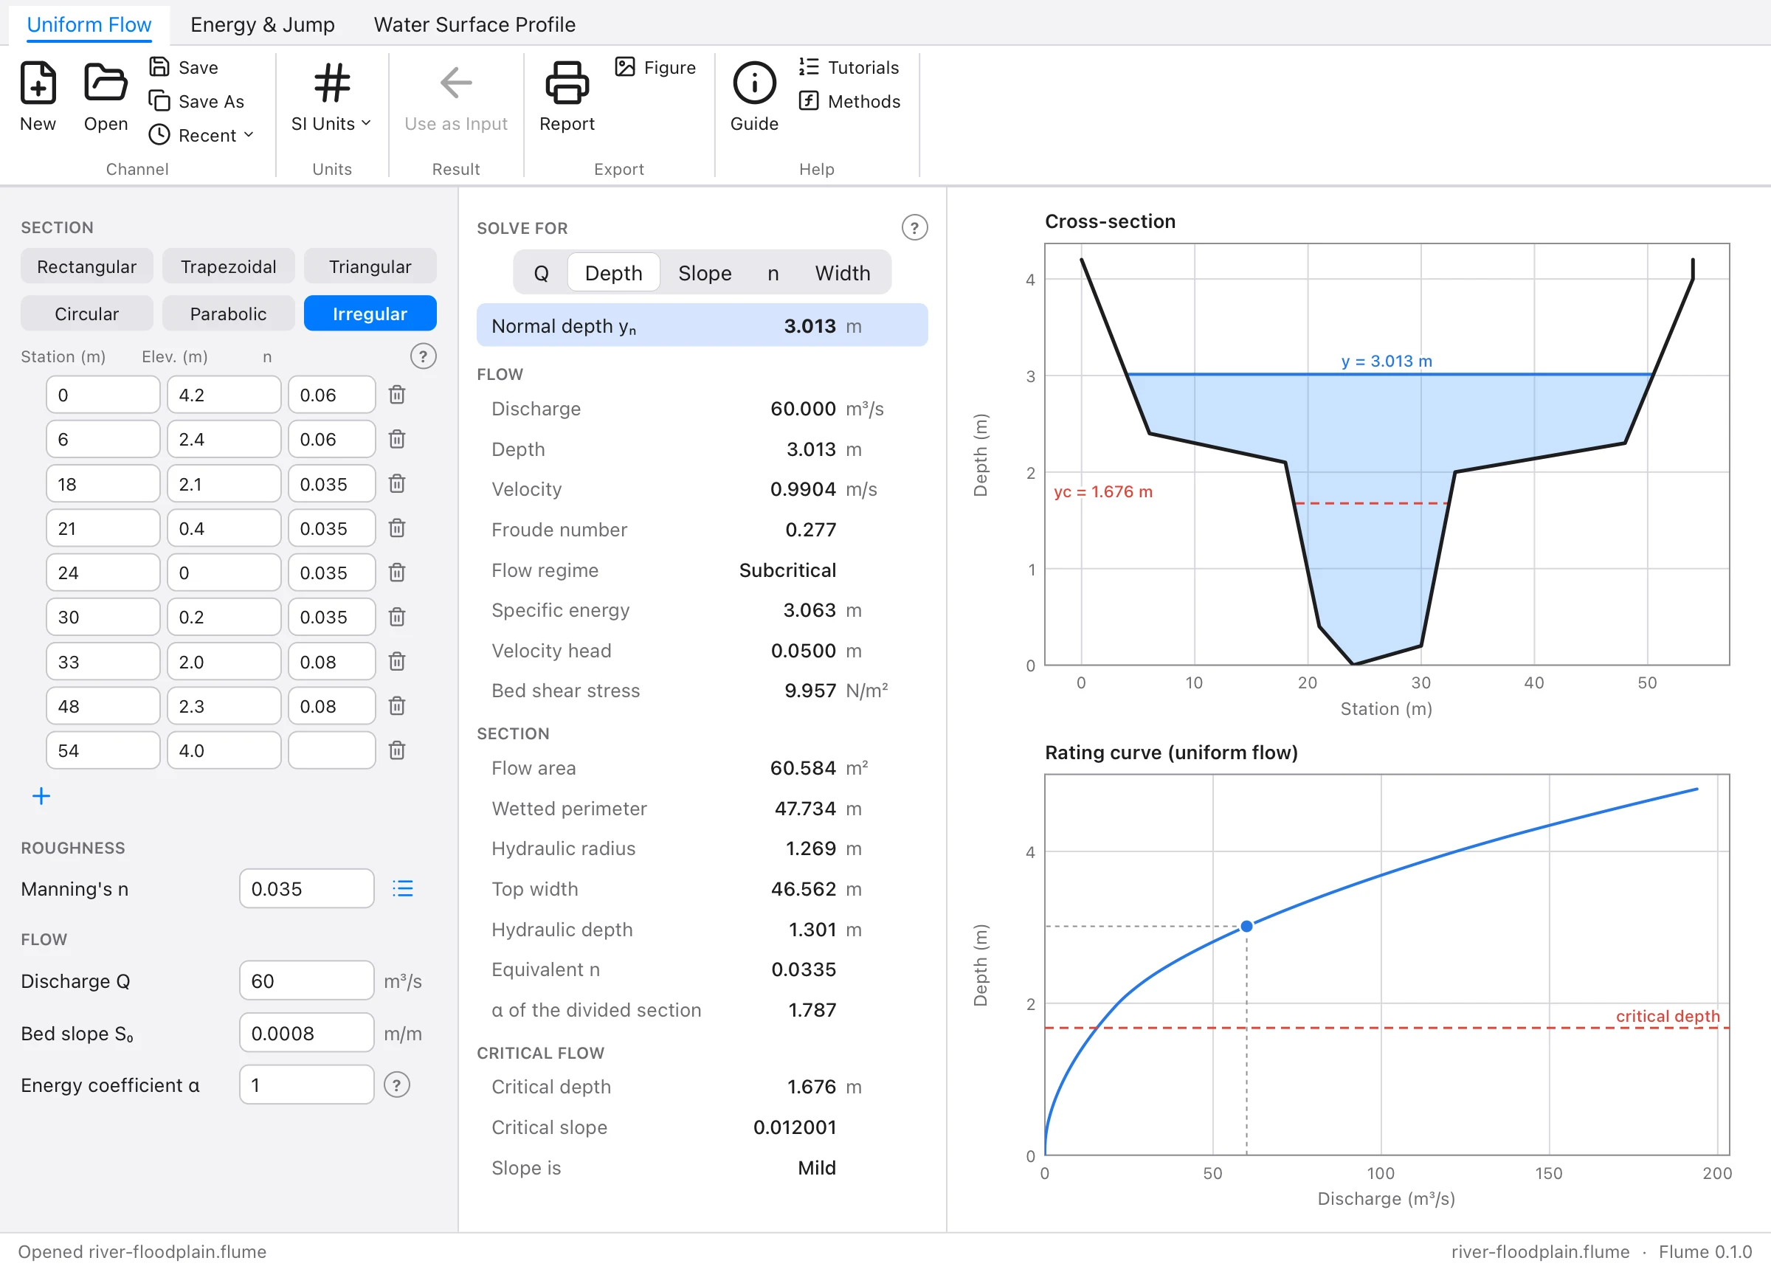Click the Use as Input arrow

pos(456,97)
